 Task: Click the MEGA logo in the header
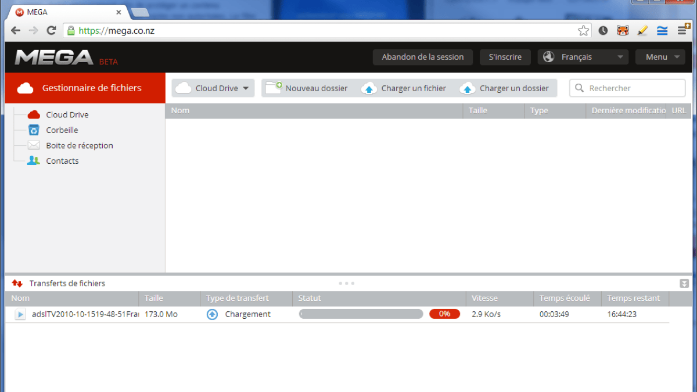(54, 57)
